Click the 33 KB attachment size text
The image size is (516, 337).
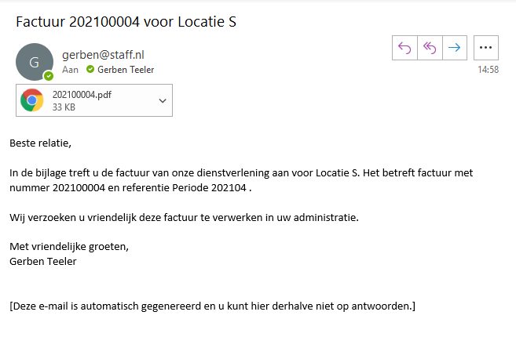(x=64, y=107)
